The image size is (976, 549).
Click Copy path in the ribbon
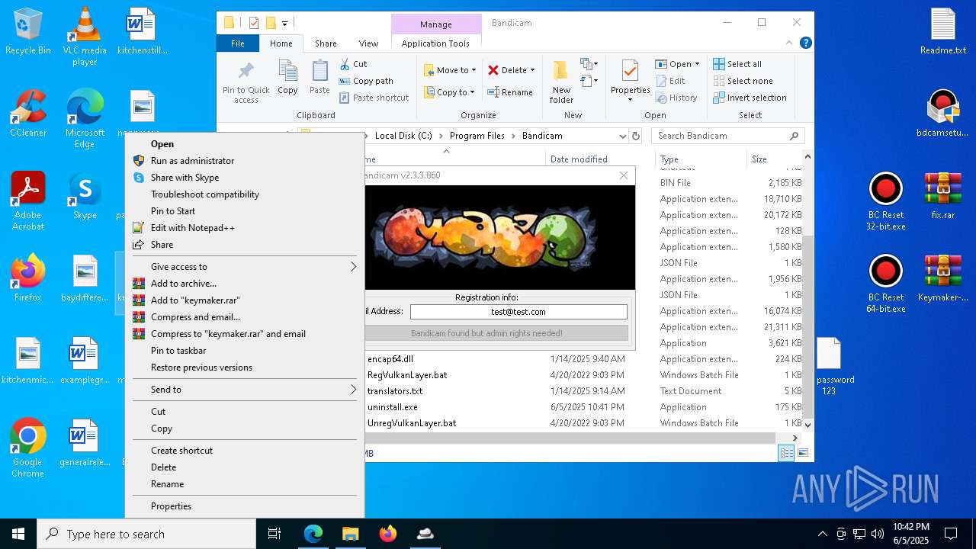(x=366, y=81)
